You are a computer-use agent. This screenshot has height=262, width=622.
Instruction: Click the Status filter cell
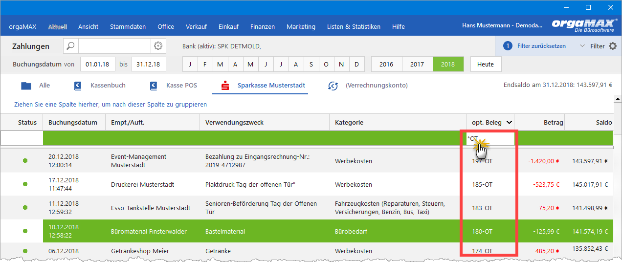[x=22, y=138]
